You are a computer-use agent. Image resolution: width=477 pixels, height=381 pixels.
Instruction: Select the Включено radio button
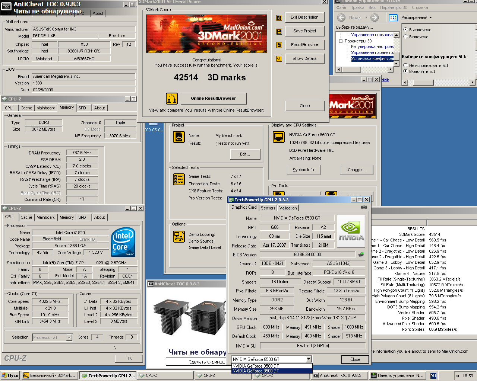tap(406, 36)
